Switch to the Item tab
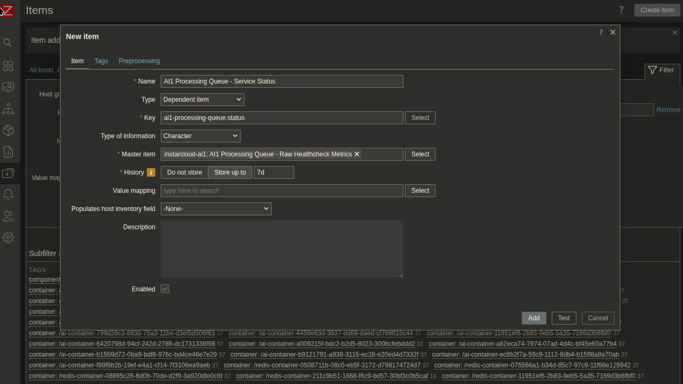The width and height of the screenshot is (683, 384). [x=77, y=61]
